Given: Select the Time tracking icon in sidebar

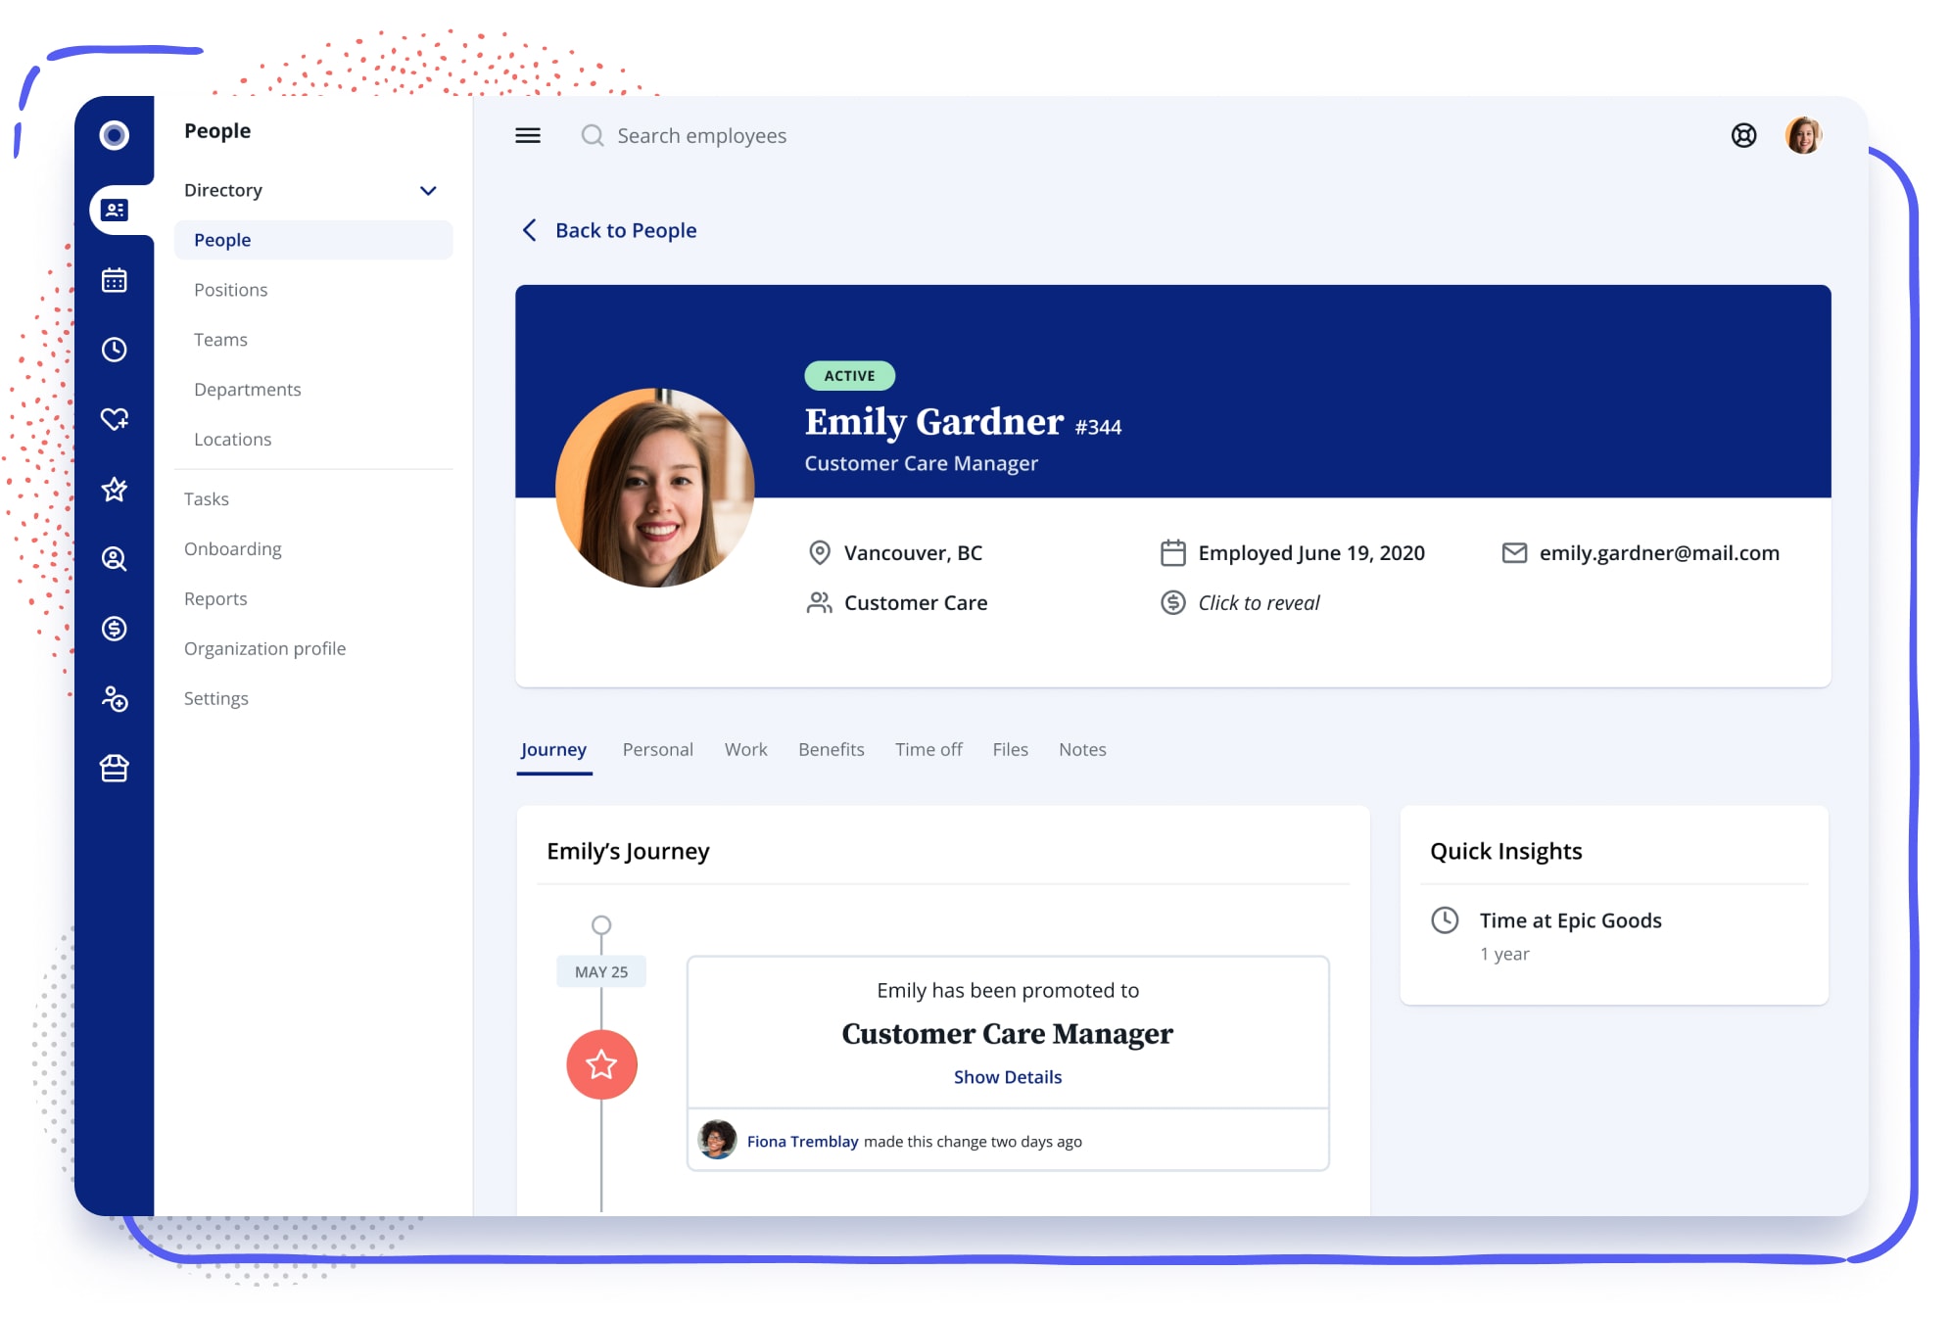Looking at the screenshot, I should pyautogui.click(x=115, y=349).
